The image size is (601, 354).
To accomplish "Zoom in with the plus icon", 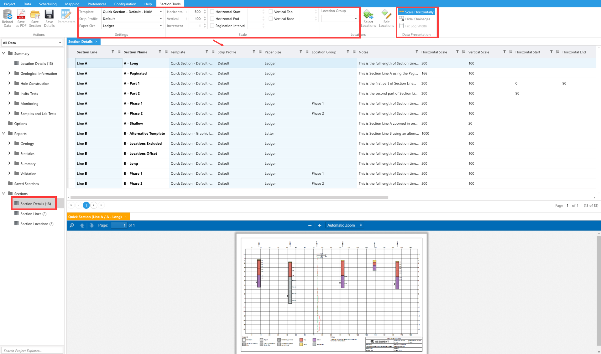I will [320, 225].
